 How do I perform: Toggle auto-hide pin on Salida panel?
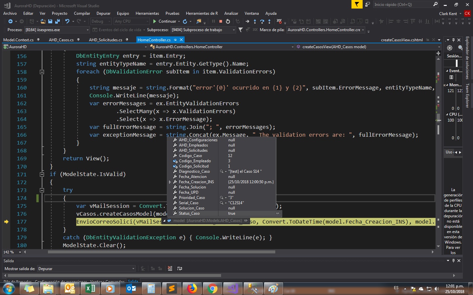tap(453, 261)
